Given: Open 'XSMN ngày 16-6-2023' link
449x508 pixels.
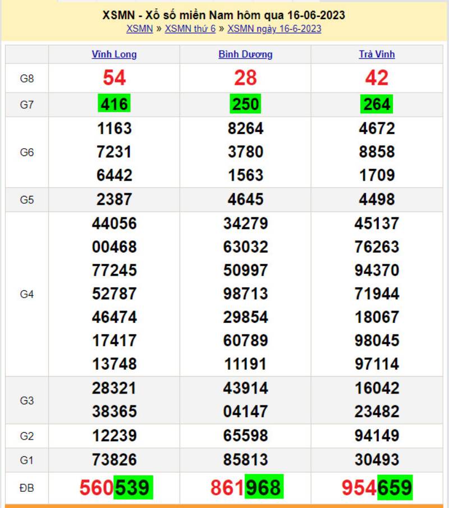Looking at the screenshot, I should pos(274,29).
